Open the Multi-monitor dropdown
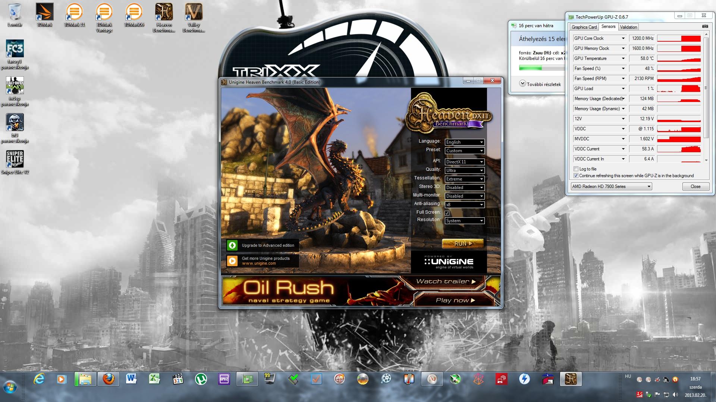Viewport: 716px width, 402px height. (x=464, y=196)
